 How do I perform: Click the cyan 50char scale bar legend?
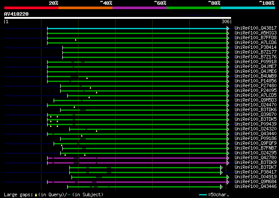(x=203, y=195)
